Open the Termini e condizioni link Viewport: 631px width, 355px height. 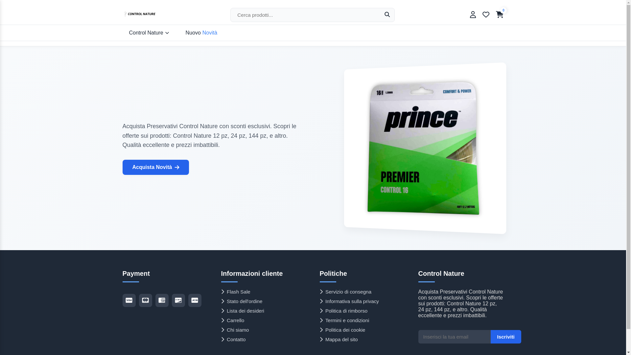click(x=347, y=320)
